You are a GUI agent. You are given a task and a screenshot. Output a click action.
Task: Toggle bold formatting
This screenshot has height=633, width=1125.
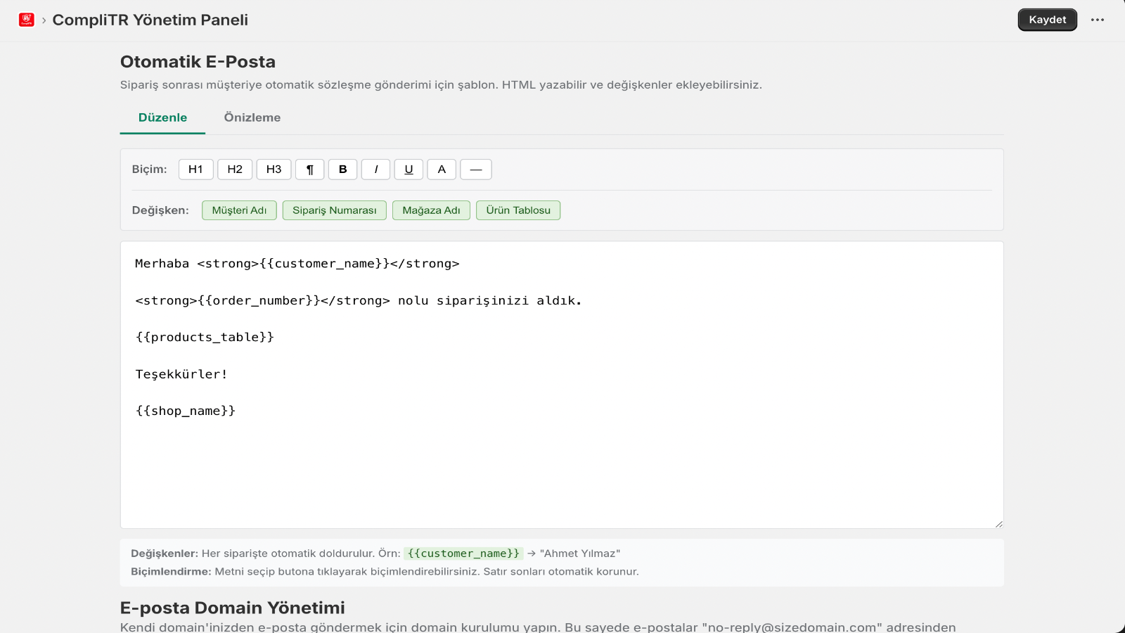(x=342, y=169)
